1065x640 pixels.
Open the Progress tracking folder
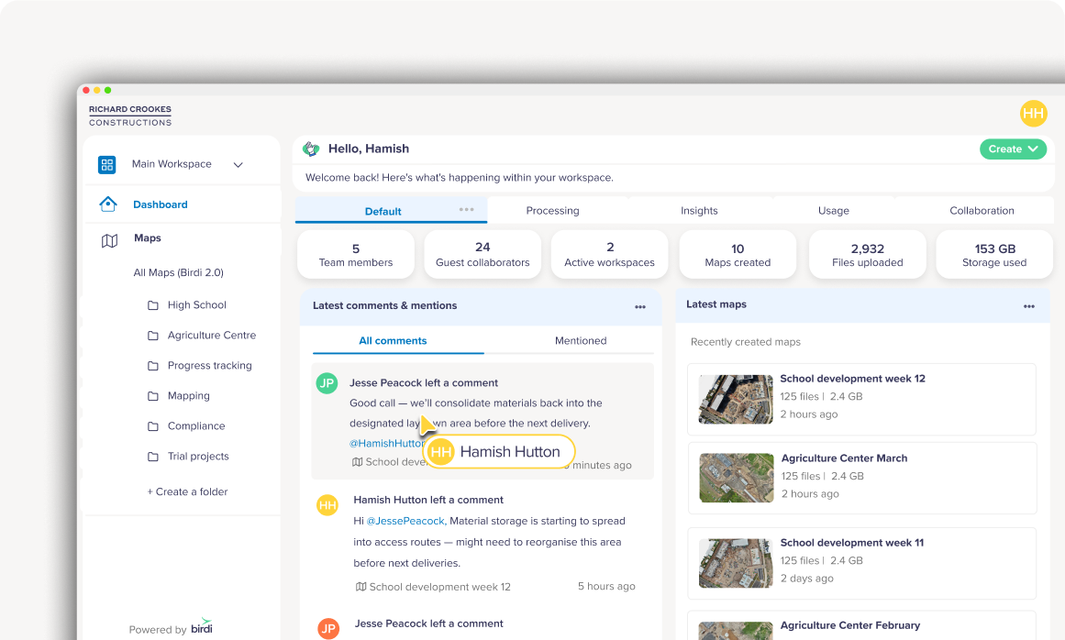point(210,365)
